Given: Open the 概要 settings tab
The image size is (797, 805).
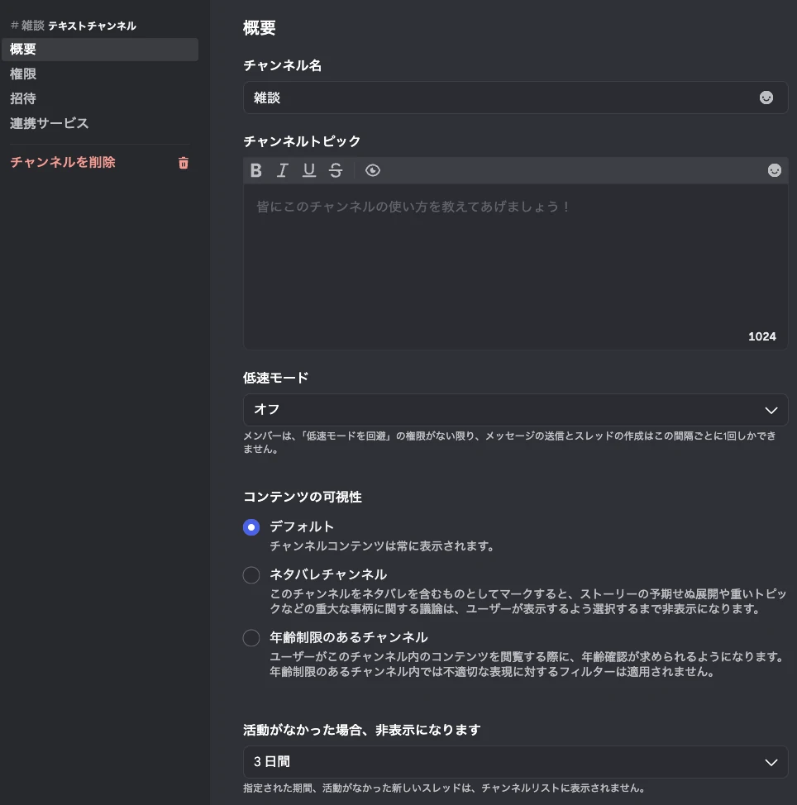Looking at the screenshot, I should pyautogui.click(x=100, y=50).
